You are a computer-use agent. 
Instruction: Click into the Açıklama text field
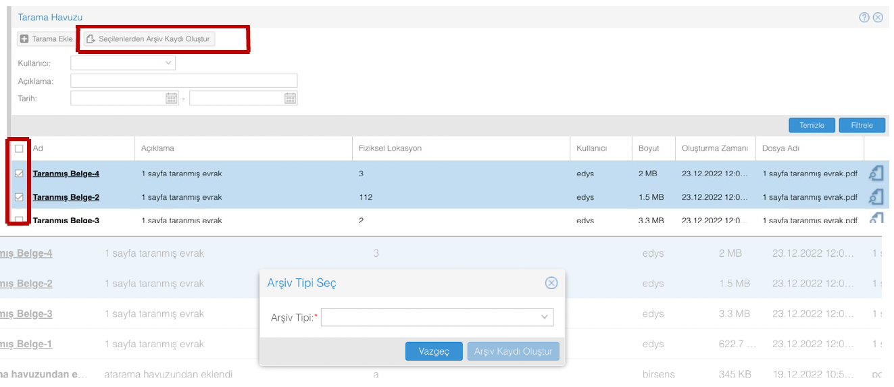click(184, 81)
